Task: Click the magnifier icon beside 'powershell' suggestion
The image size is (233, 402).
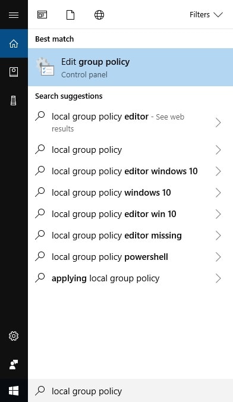Action: click(x=40, y=256)
